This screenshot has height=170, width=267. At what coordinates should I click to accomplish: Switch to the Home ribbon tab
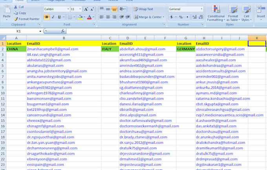coord(19,1)
